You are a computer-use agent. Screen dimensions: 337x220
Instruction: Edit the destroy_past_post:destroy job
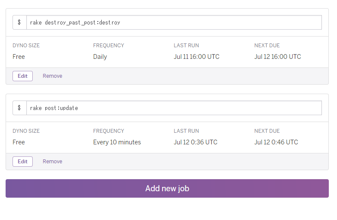22,76
